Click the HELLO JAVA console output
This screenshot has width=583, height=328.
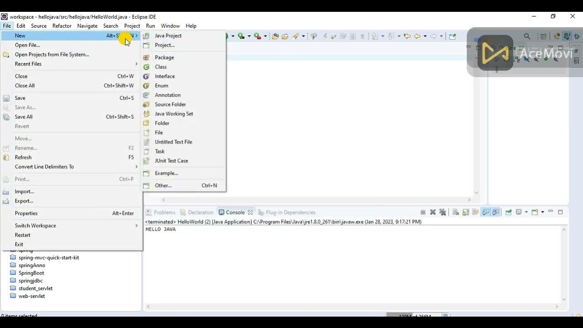point(160,229)
